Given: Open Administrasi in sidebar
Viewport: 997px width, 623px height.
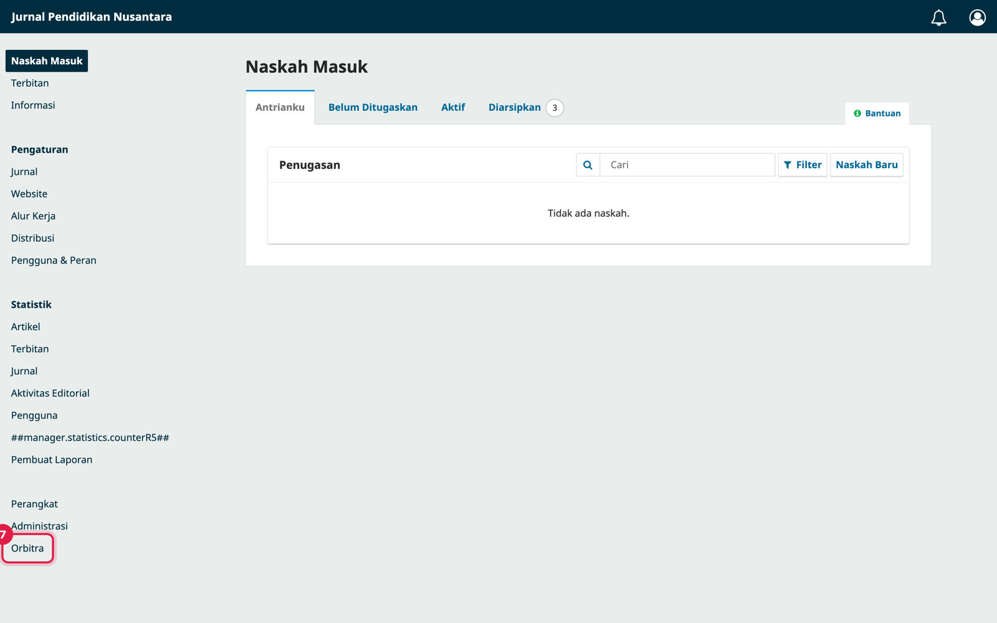Looking at the screenshot, I should 39,526.
